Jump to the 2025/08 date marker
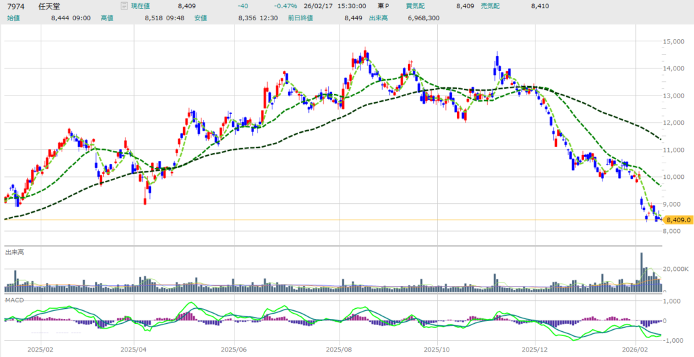This screenshot has height=357, width=694. pos(338,350)
